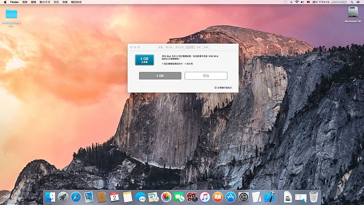364x205 pixels.
Task: Open FaceTime green icon in dock
Action: [x=179, y=197]
